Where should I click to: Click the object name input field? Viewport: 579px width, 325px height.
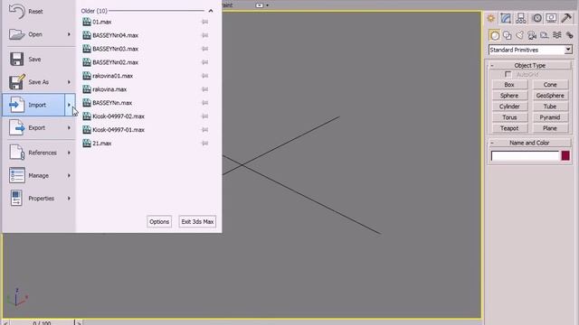pos(525,156)
